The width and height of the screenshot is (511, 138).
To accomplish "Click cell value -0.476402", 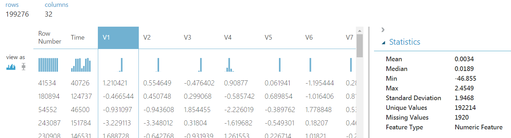I will 199,83.
